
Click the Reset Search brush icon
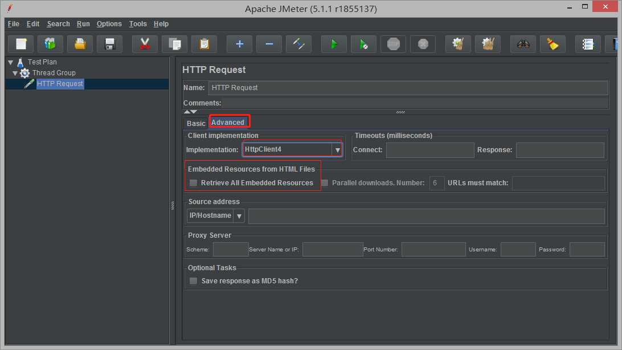point(553,44)
